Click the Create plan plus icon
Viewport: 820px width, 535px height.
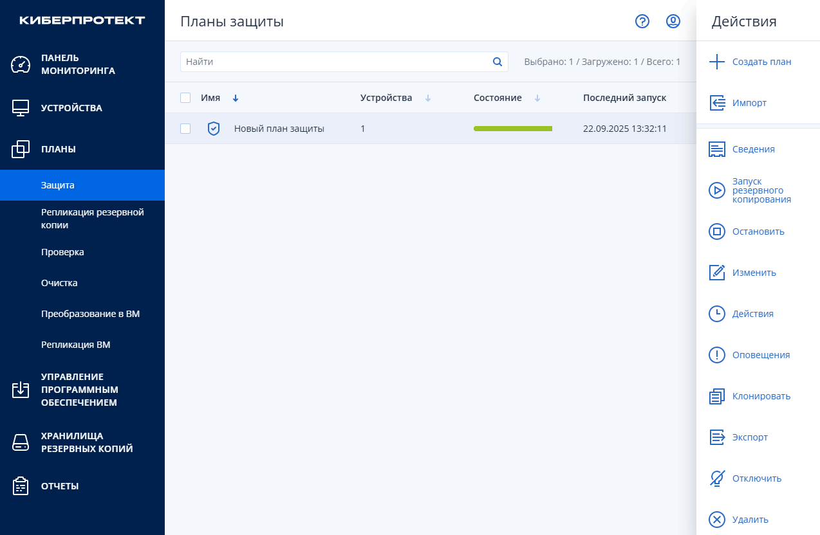716,62
